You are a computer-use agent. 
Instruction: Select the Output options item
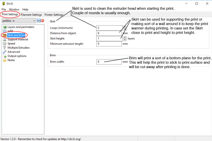17,56
